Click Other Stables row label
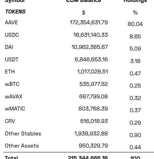Screen dimensions: 154x159 point(23,134)
